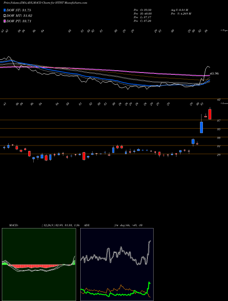Click the 35 price axis label
The width and height of the screenshot is (228, 301).
point(218,130)
